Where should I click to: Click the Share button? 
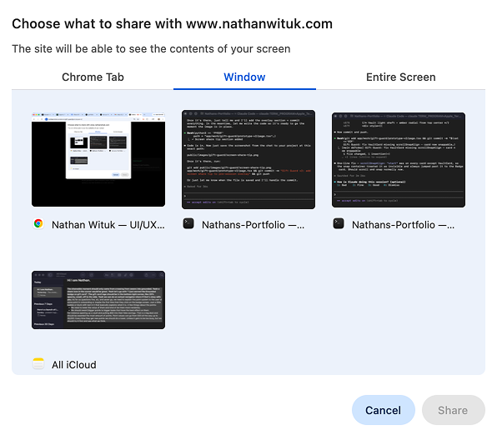[x=453, y=410]
